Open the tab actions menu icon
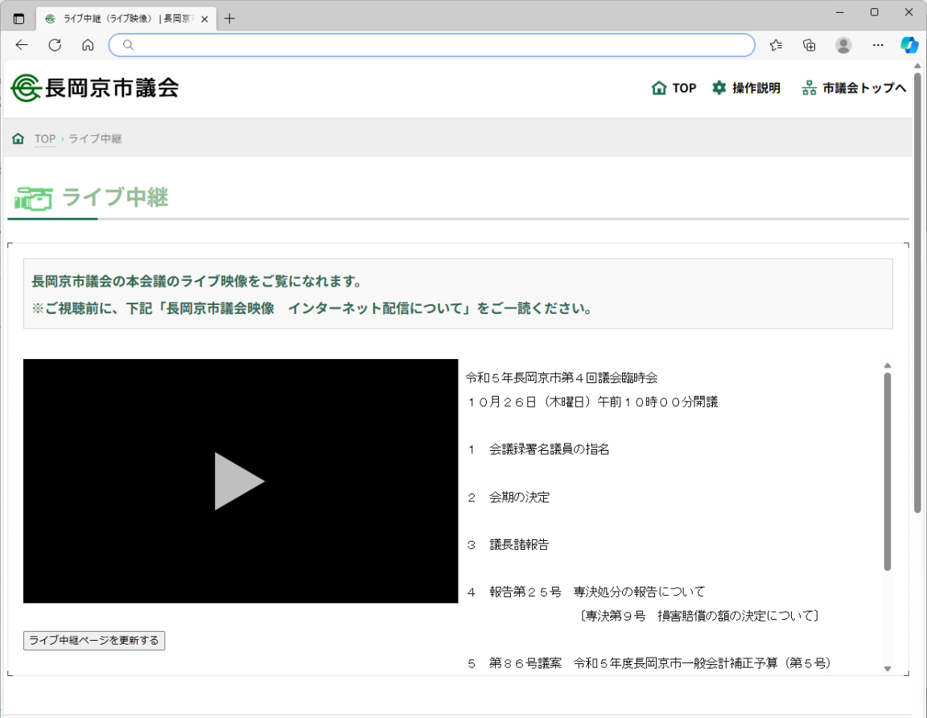Screen dimensions: 927x718 click(x=19, y=19)
